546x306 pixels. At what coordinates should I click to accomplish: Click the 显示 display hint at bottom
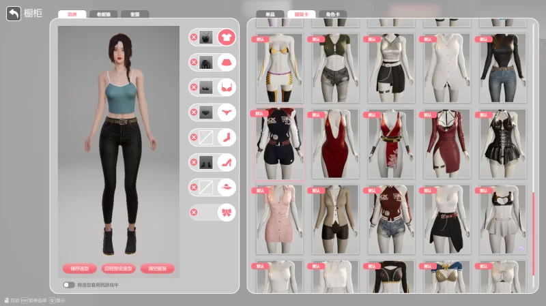[57, 301]
